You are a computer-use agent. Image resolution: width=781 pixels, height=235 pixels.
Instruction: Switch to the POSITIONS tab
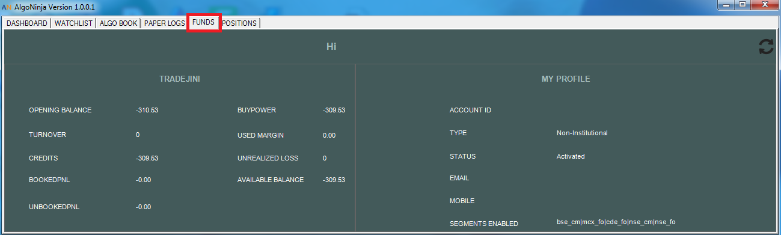(x=239, y=23)
